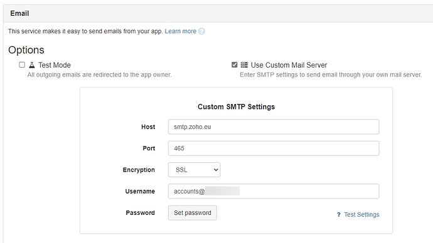Click the Host field label
The width and height of the screenshot is (433, 243).
point(148,127)
